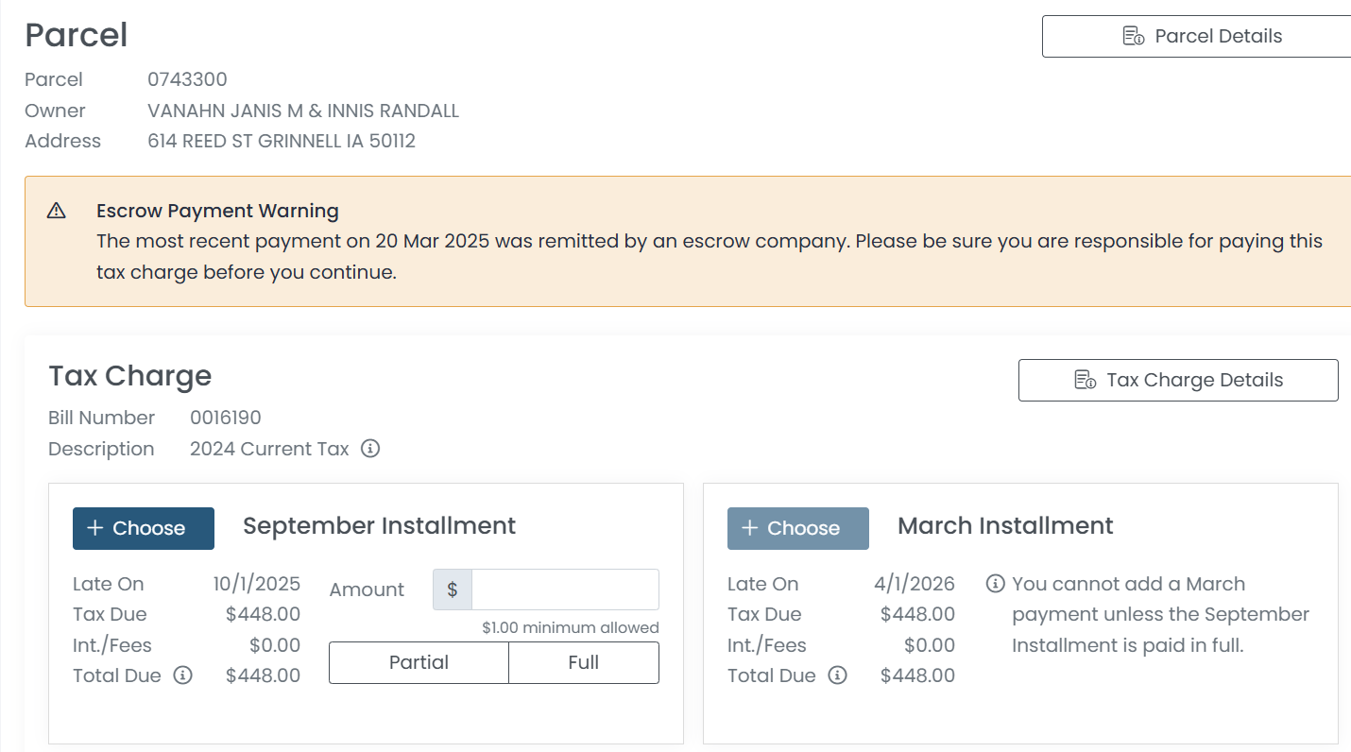Click the warning triangle icon in escrow banner
Image resolution: width=1351 pixels, height=752 pixels.
pos(57,211)
